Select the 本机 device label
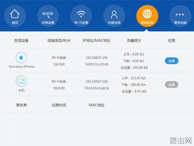194x146 pixels. tap(21, 90)
